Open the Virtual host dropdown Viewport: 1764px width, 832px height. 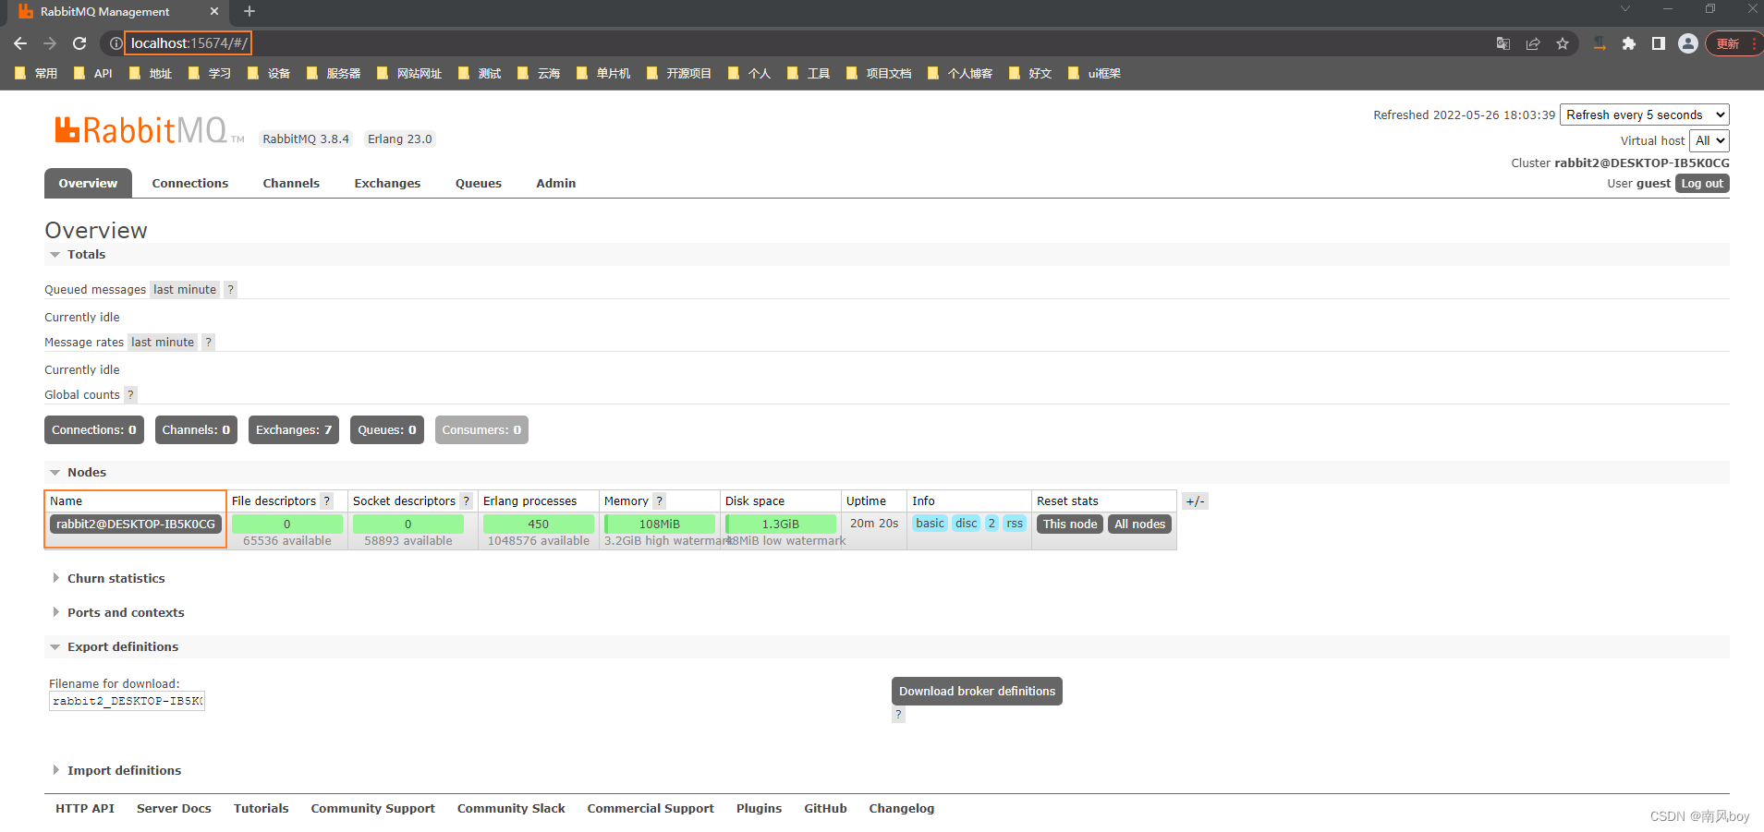coord(1709,140)
